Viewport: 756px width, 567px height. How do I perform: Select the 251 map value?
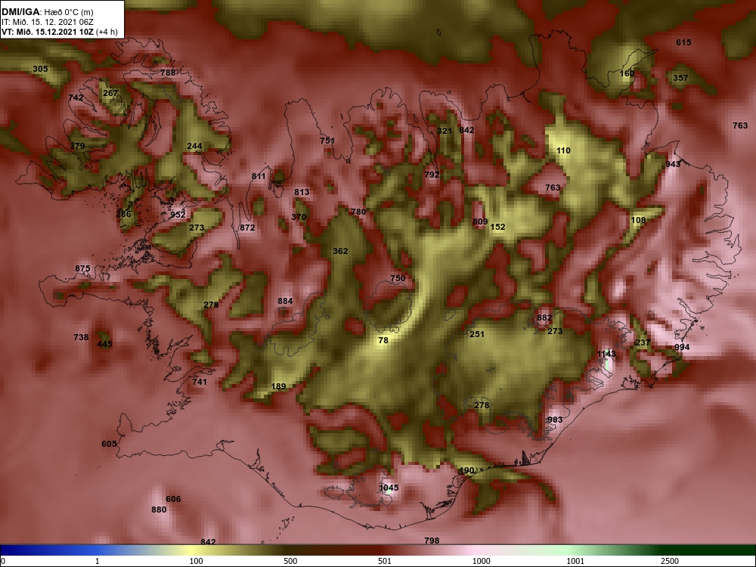(476, 334)
